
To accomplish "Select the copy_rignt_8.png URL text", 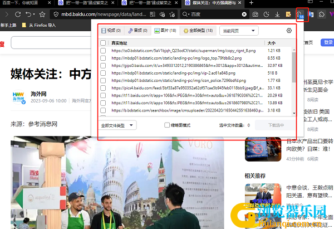I will click(x=183, y=51).
